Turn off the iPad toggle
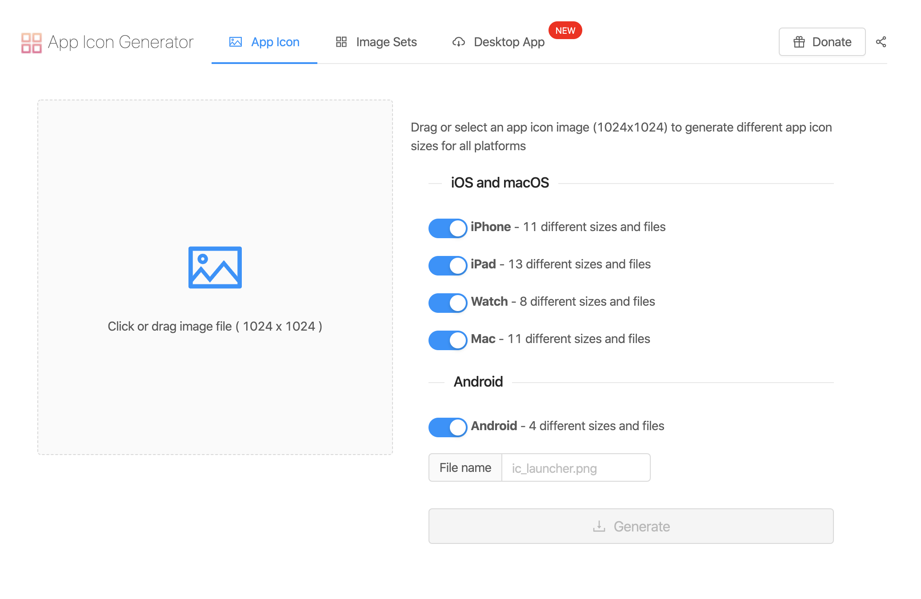921x599 pixels. 447,265
